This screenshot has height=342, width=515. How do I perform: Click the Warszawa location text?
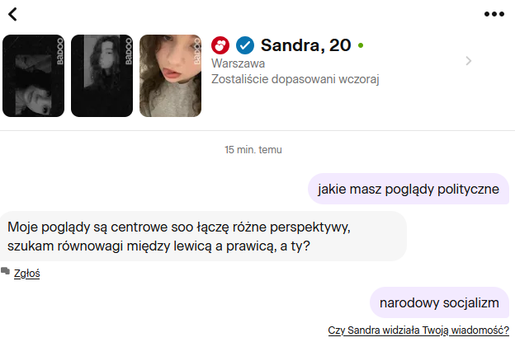239,63
